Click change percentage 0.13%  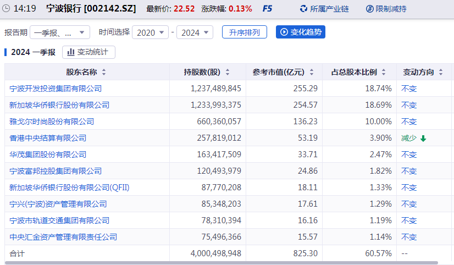(240, 9)
